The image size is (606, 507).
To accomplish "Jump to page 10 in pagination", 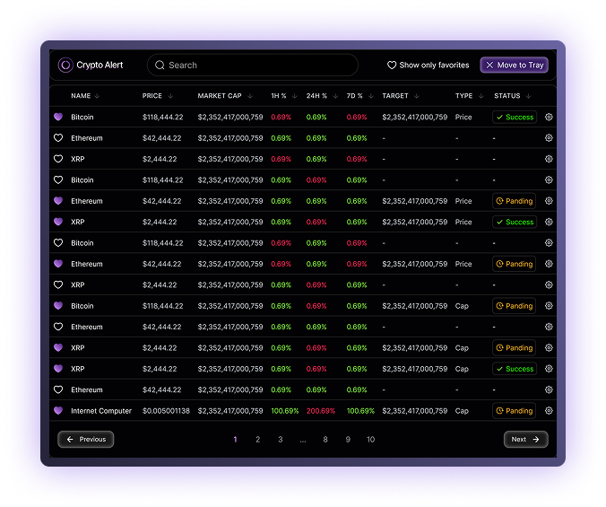I will 370,440.
